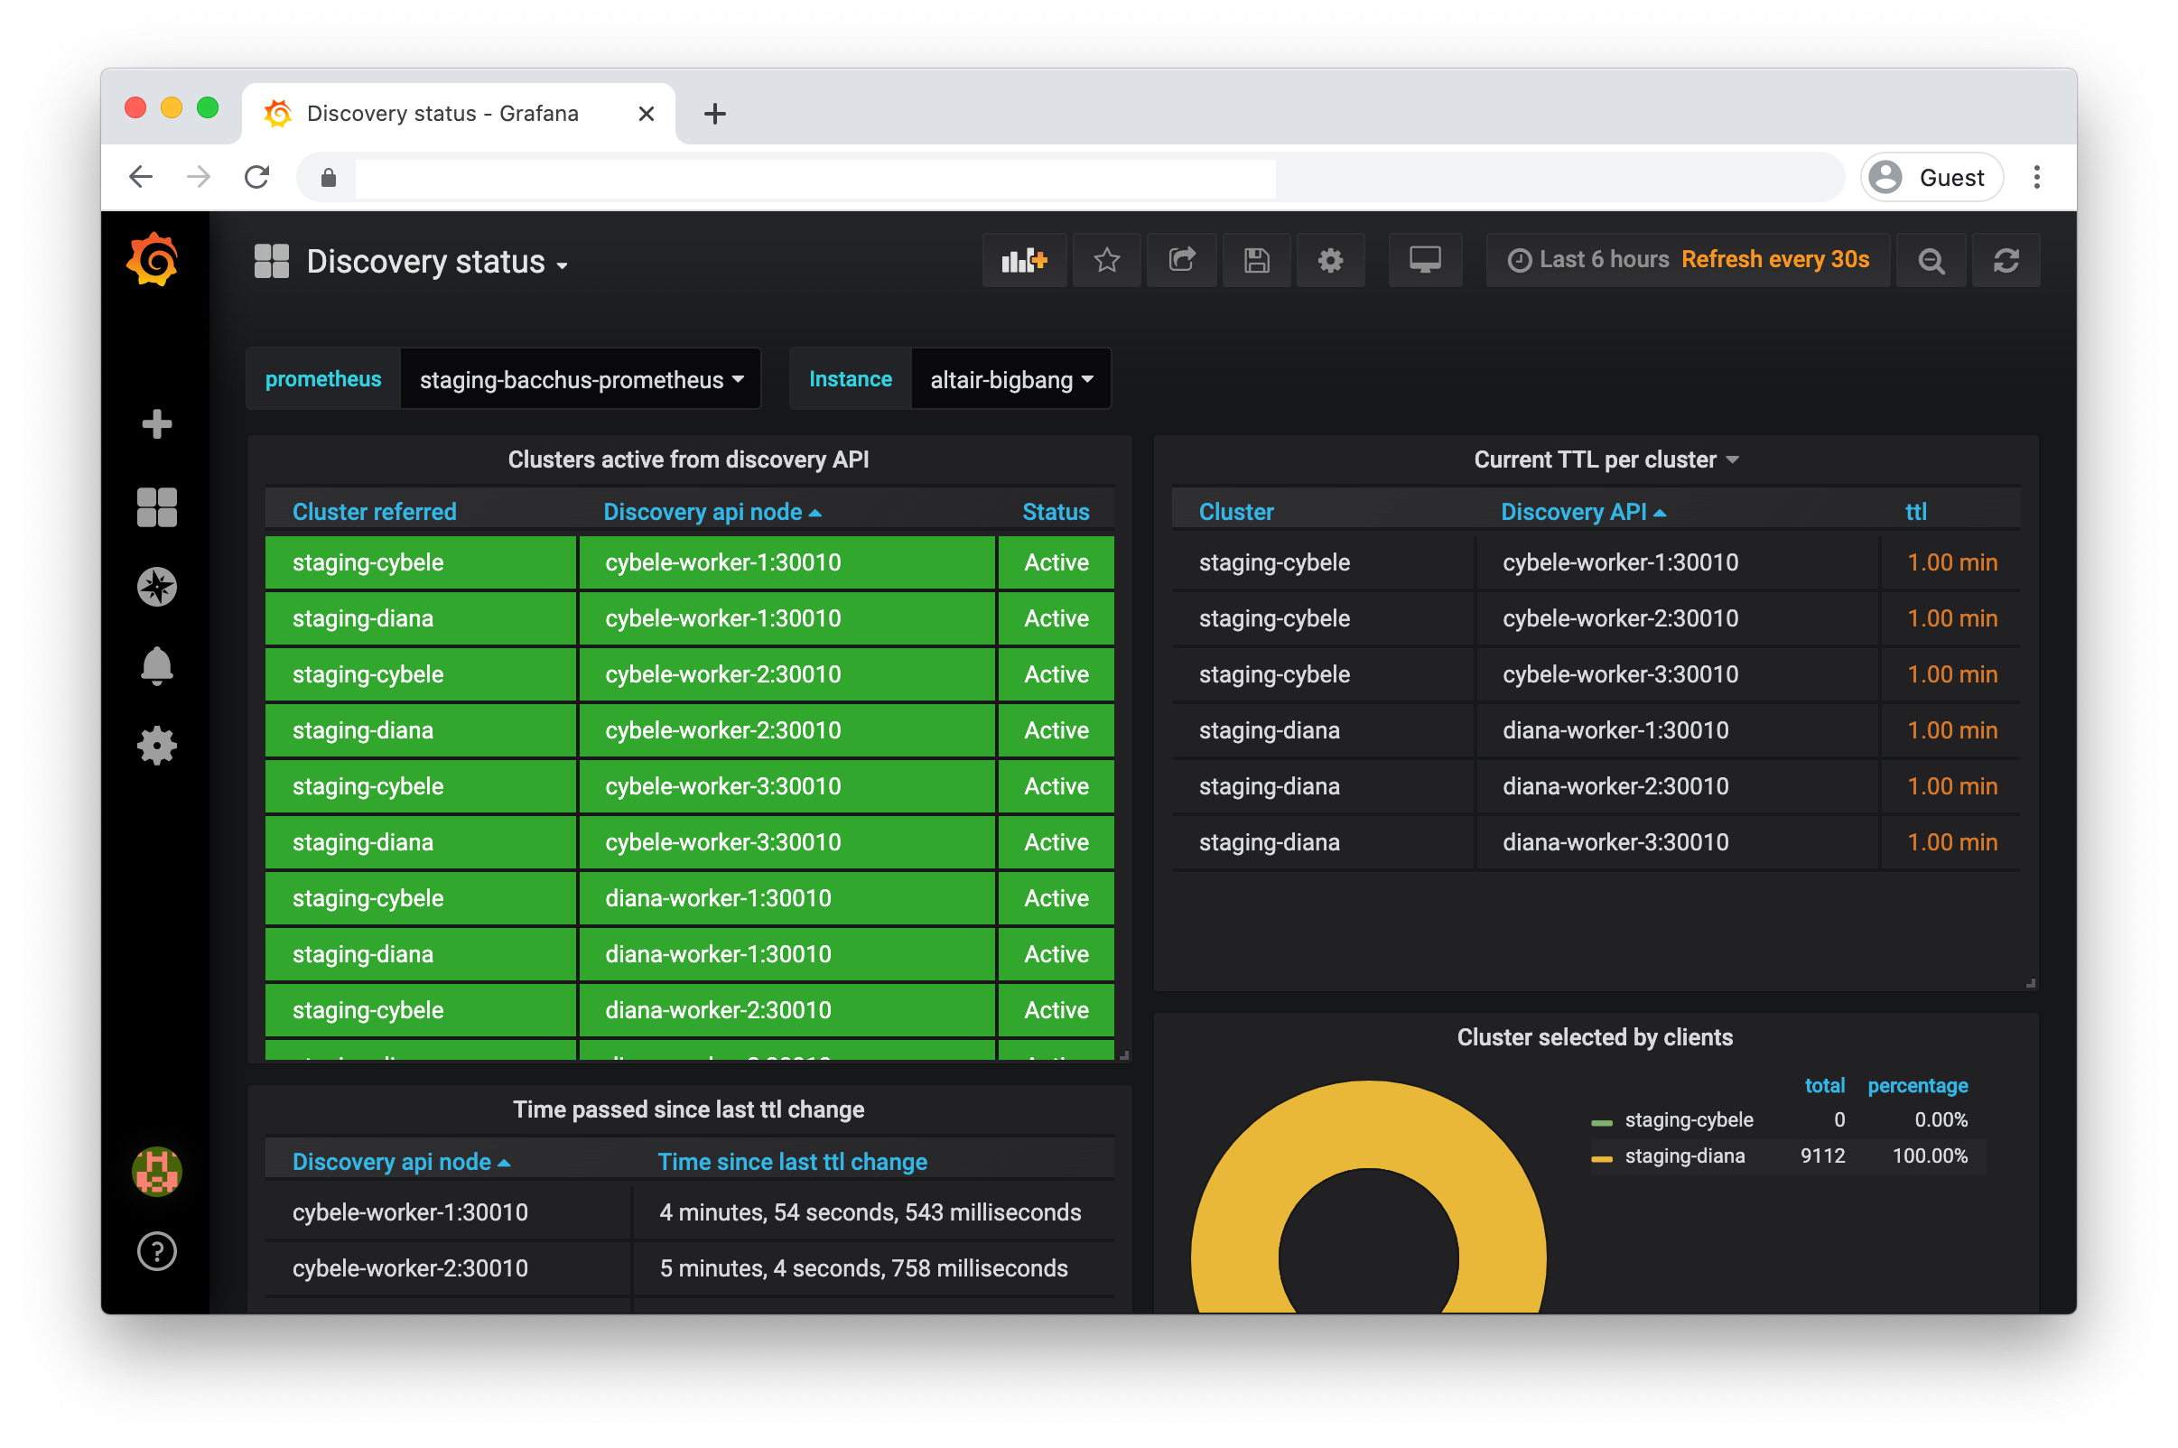Click the Grafana logo in sidebar
The height and width of the screenshot is (1448, 2178).
[x=154, y=259]
